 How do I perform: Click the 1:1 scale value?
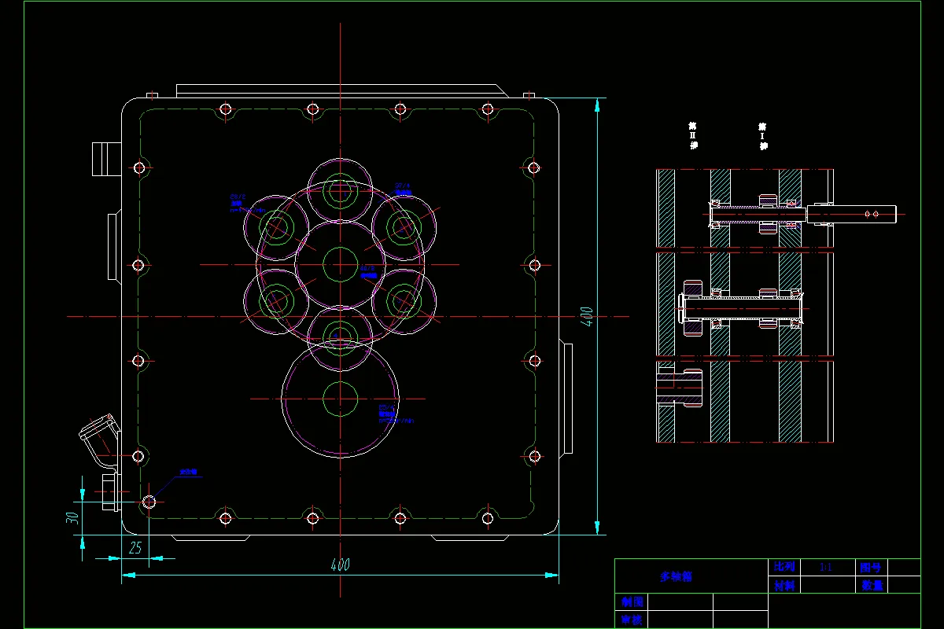click(825, 567)
